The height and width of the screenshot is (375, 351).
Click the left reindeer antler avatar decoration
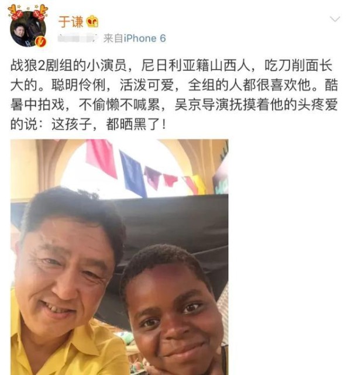click(16, 12)
